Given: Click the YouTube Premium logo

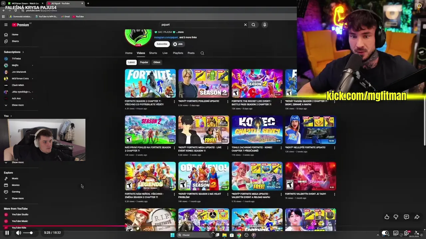Looking at the screenshot, I should 20,25.
